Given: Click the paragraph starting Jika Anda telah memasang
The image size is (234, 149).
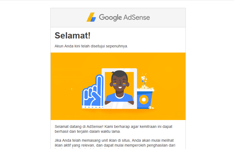Looking at the screenshot, I should [x=115, y=144].
